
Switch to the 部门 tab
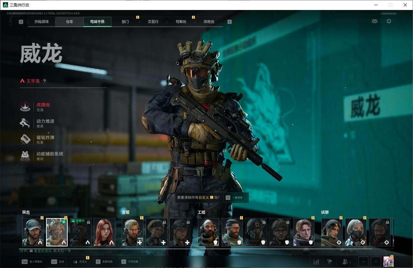point(125,22)
